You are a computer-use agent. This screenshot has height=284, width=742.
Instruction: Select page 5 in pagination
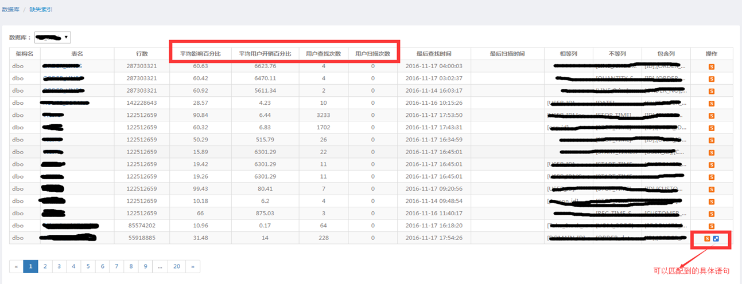click(88, 266)
